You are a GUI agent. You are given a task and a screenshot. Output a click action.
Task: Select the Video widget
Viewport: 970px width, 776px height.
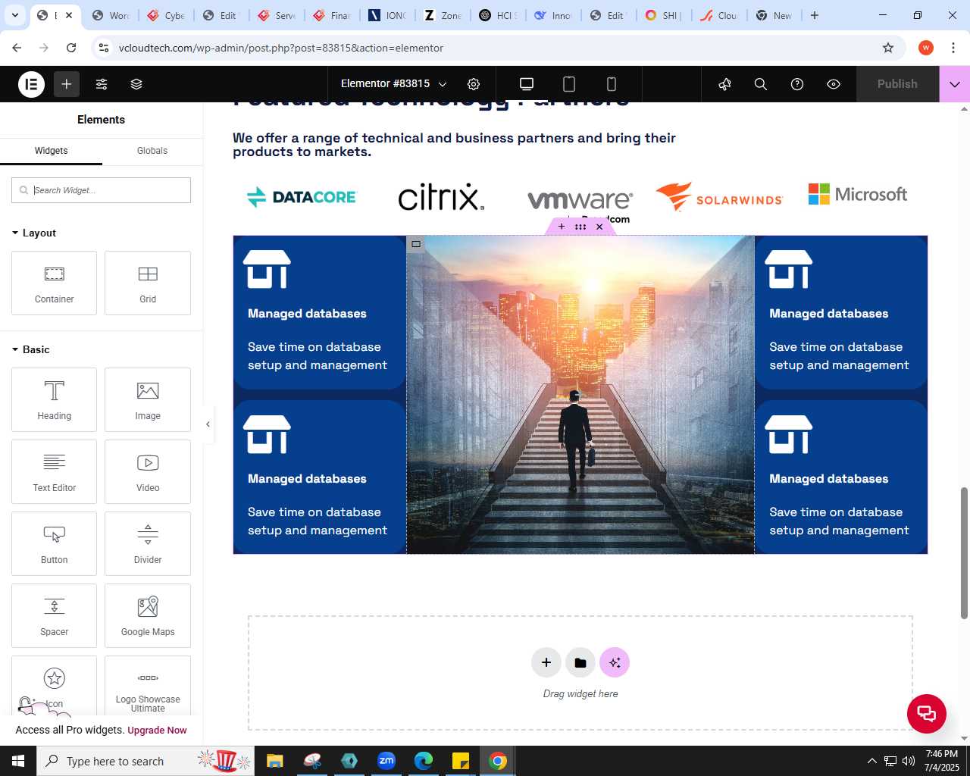(148, 471)
